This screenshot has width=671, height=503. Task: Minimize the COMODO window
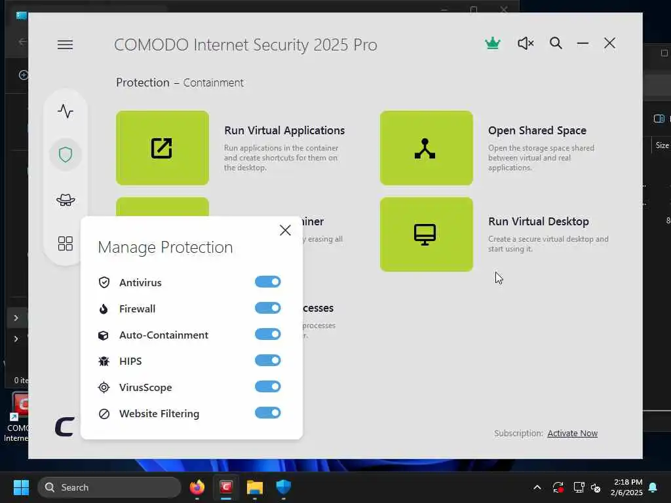[x=583, y=43]
